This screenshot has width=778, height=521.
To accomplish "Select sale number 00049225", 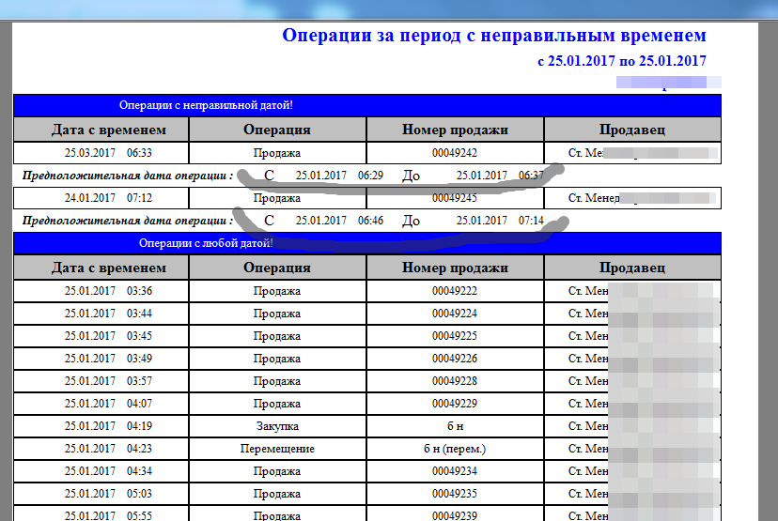I will pyautogui.click(x=455, y=336).
